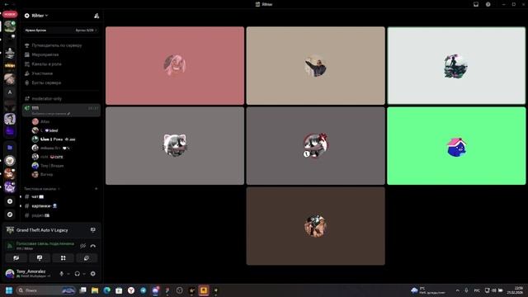Open the weather widget in taskbar
The width and height of the screenshot is (528, 297).
click(428, 290)
